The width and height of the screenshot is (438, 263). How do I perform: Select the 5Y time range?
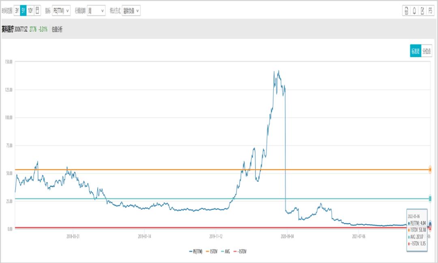(23, 11)
